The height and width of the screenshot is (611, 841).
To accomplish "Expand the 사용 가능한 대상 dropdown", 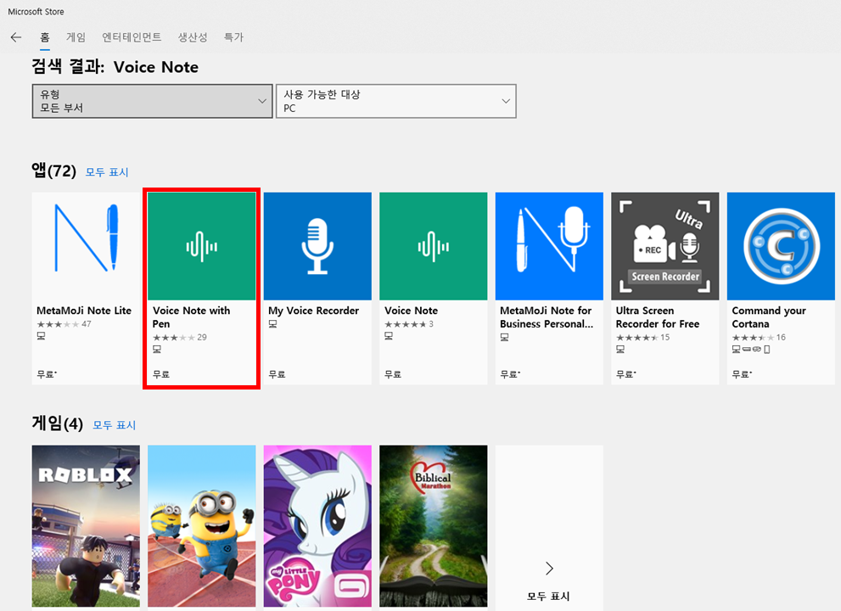I will coord(395,101).
